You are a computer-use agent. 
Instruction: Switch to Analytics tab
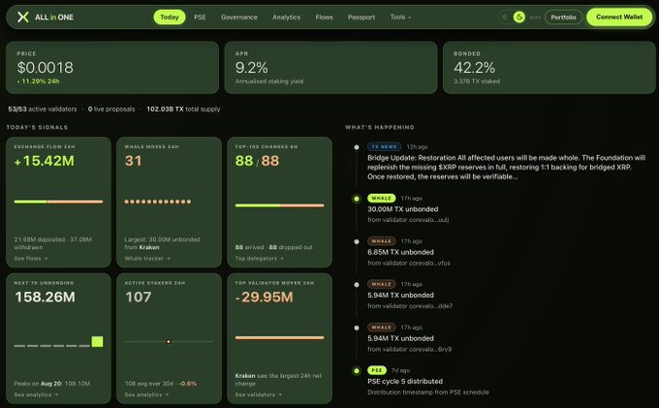pyautogui.click(x=286, y=17)
